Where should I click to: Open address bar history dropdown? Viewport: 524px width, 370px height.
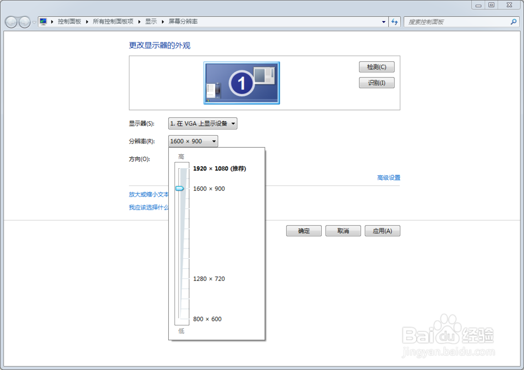[x=384, y=22]
